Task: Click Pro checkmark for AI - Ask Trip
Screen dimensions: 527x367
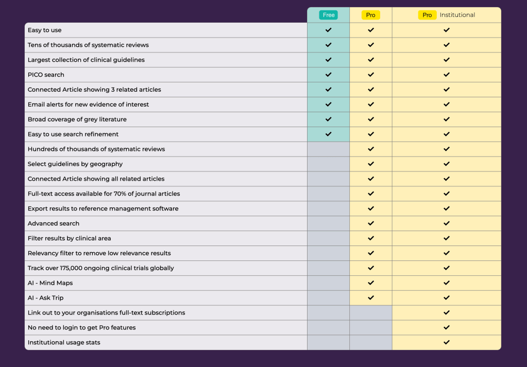Action: point(371,298)
